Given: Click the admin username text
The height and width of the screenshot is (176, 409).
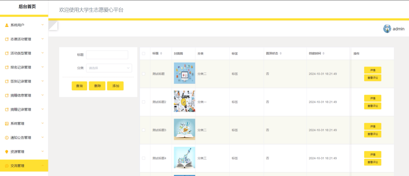Looking at the screenshot, I should [x=399, y=29].
